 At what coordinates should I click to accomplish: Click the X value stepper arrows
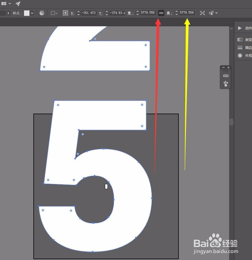[x=78, y=13]
